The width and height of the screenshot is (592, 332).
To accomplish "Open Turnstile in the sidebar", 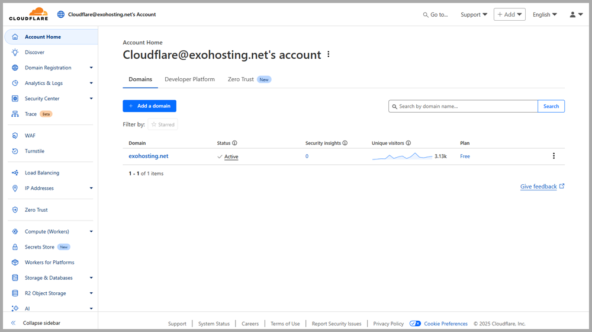I will click(35, 151).
